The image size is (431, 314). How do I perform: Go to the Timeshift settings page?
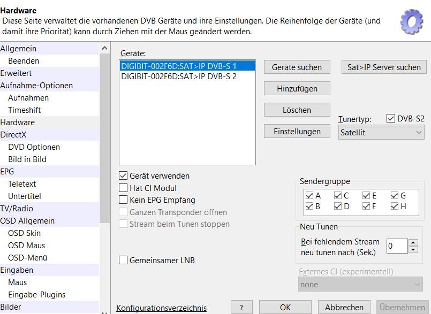point(25,110)
